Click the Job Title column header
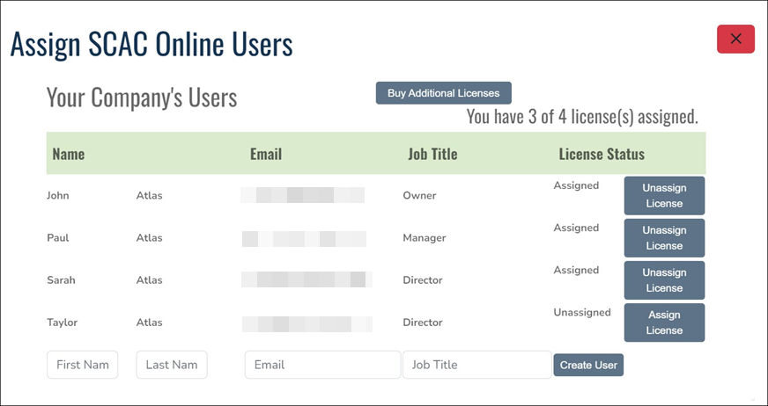The height and width of the screenshot is (406, 768). click(x=432, y=154)
